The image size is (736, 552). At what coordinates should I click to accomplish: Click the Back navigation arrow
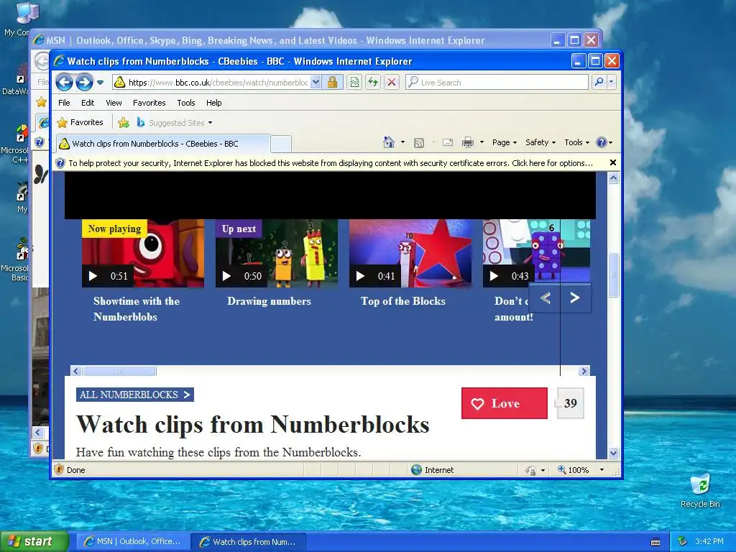[x=64, y=83]
